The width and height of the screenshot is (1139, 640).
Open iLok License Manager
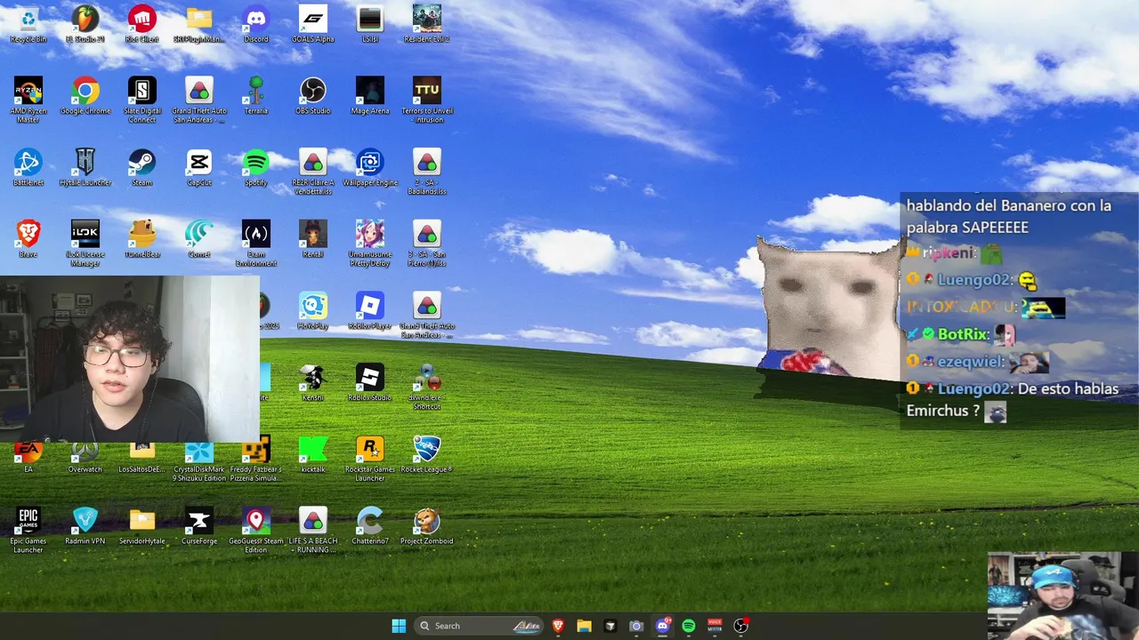click(x=85, y=244)
